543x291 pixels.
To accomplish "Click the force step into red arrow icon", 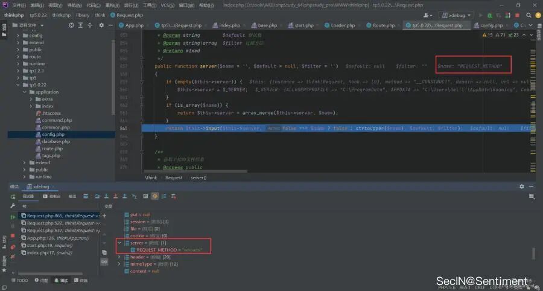I will [116, 196].
